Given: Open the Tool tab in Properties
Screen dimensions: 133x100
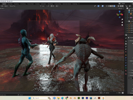Looking at the screenshot, I should pyautogui.click(x=126, y=38).
